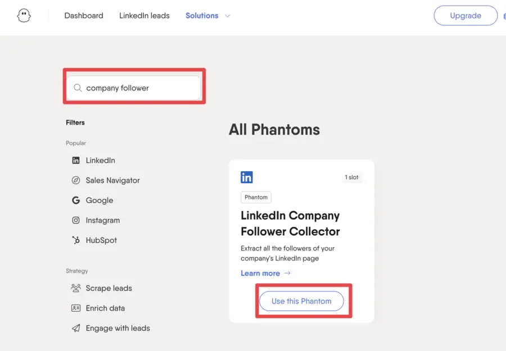506x351 pixels.
Task: Go to the Dashboard menu item
Action: click(x=84, y=16)
